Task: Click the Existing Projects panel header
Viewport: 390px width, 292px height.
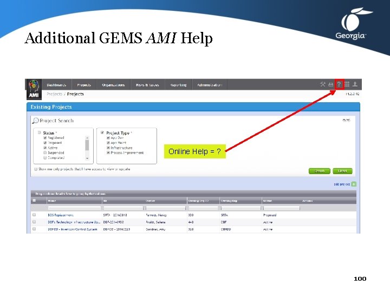Action: point(193,107)
